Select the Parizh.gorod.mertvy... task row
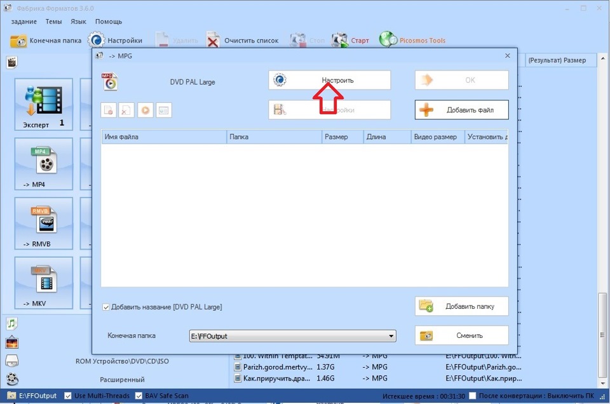Viewport: 610px width, 404px height. 377,367
